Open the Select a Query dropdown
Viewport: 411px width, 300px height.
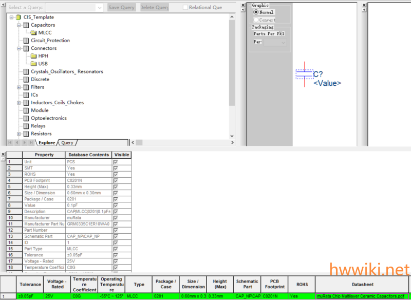[x=99, y=8]
